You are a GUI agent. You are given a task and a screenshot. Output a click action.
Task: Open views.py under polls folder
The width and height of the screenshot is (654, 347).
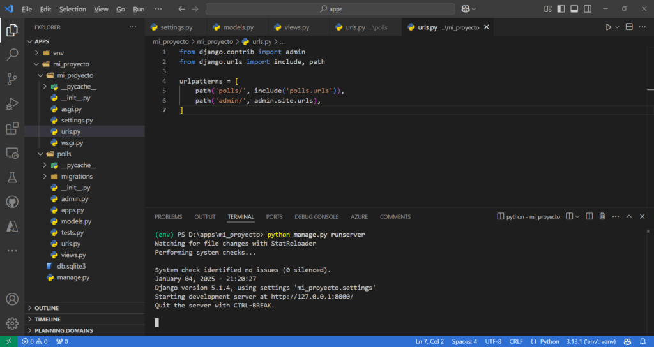[x=85, y=255]
